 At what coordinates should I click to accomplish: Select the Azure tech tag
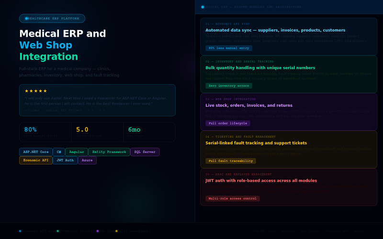(87, 160)
